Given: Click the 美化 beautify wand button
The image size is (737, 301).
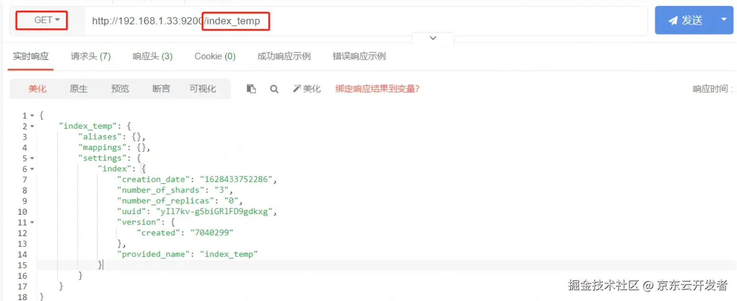Looking at the screenshot, I should click(306, 89).
